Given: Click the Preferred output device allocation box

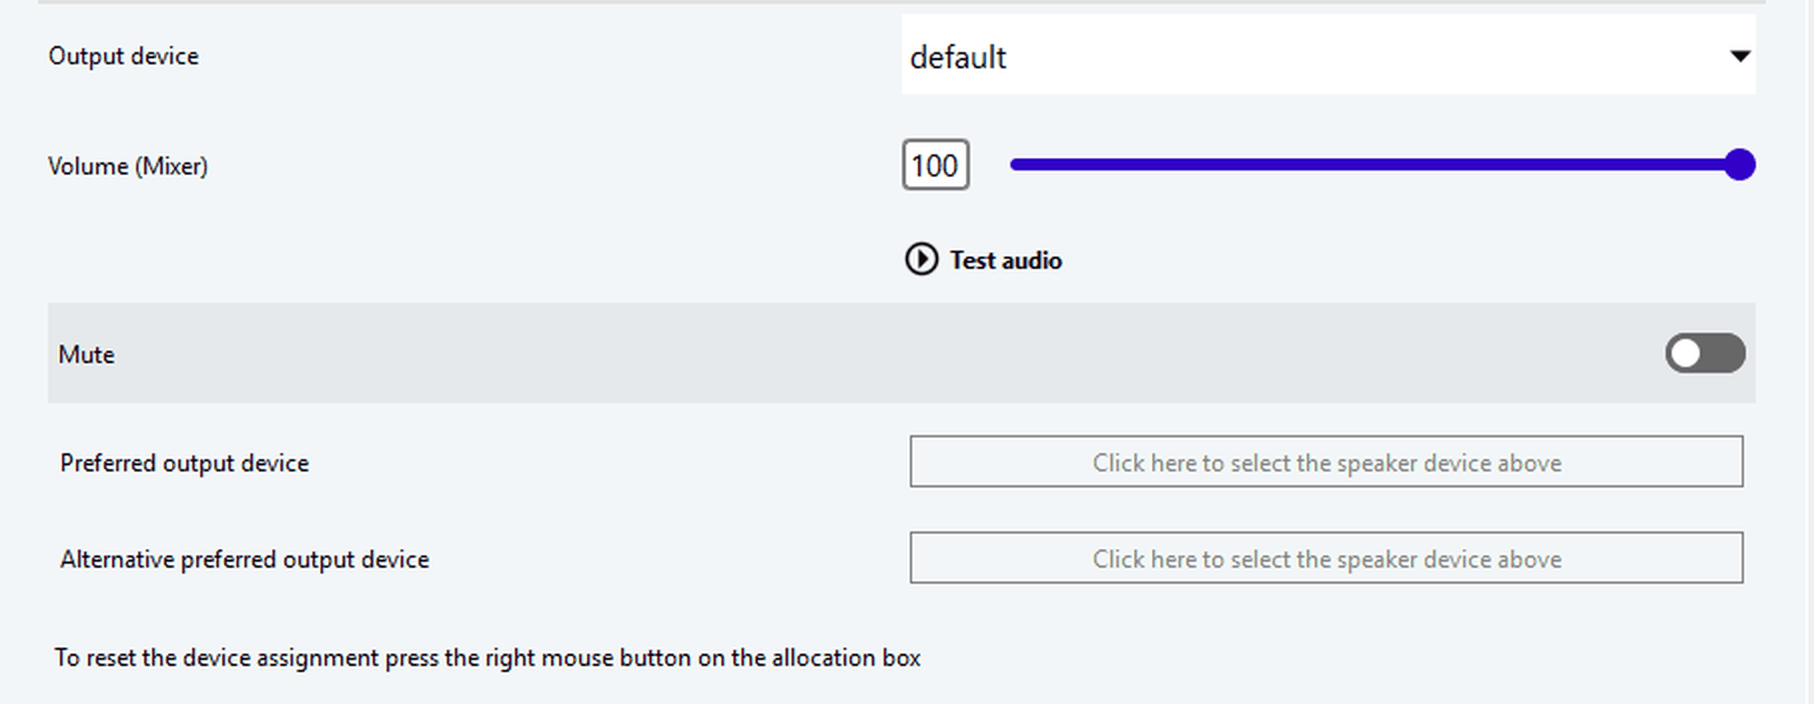Looking at the screenshot, I should point(1326,462).
